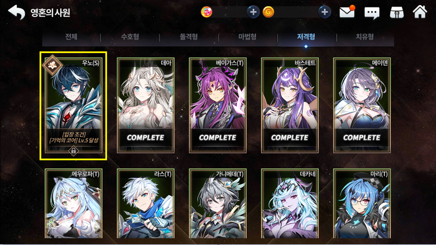
Task: Open the mailbox envelope icon
Action: click(347, 12)
